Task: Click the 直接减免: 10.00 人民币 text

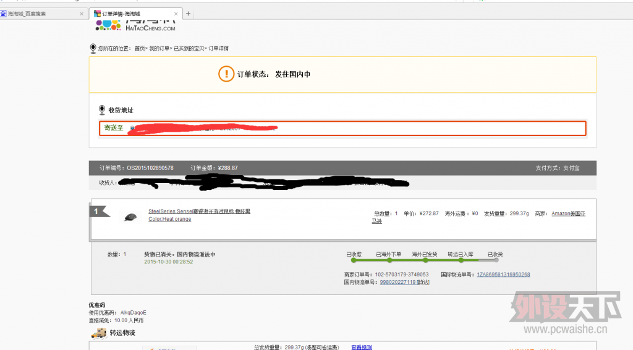Action: (x=116, y=320)
